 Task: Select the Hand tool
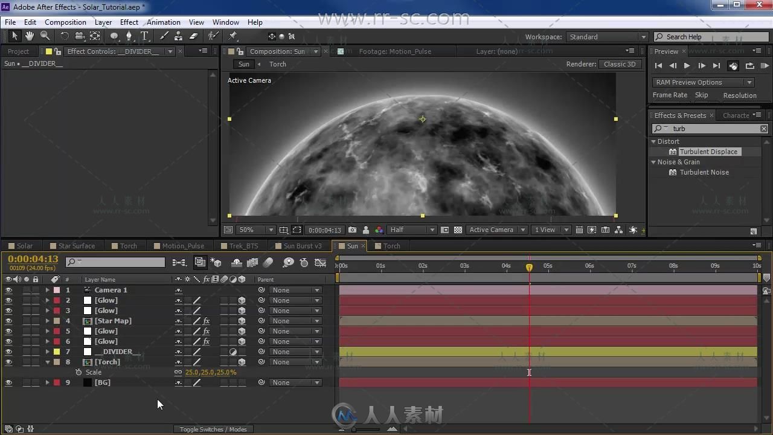pos(30,36)
